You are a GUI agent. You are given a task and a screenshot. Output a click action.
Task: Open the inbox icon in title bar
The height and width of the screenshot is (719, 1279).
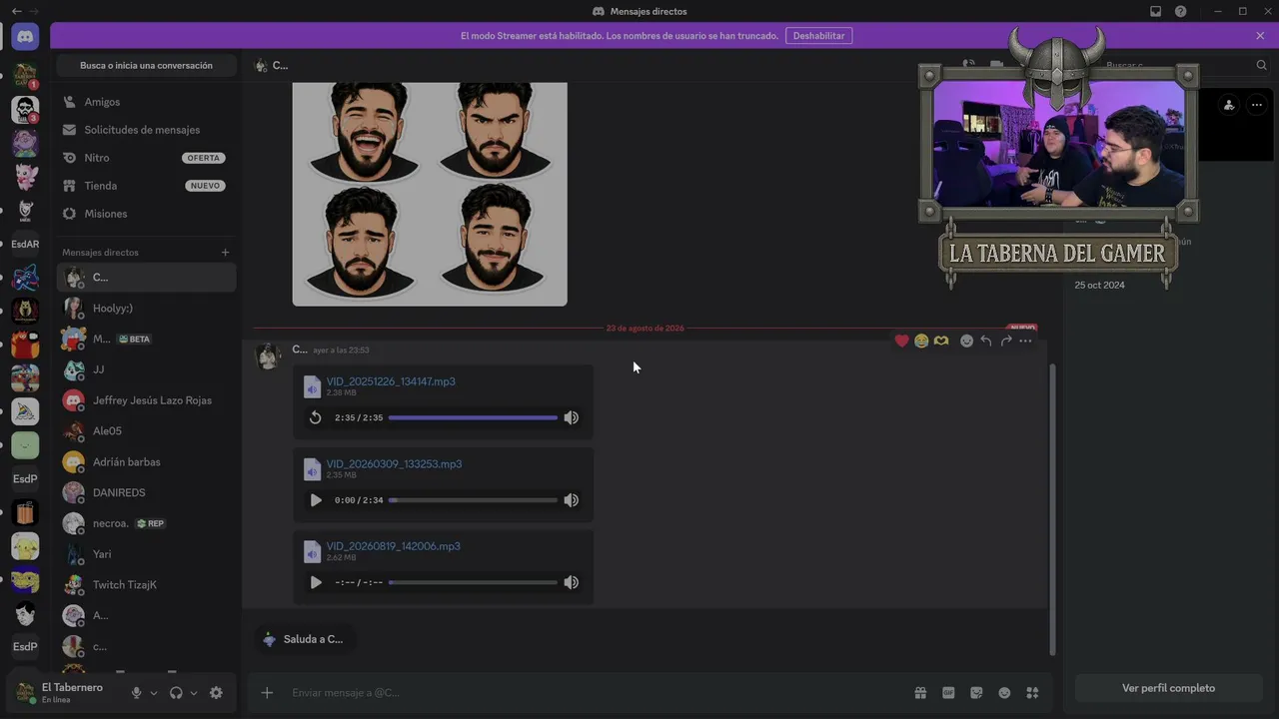[1156, 11]
